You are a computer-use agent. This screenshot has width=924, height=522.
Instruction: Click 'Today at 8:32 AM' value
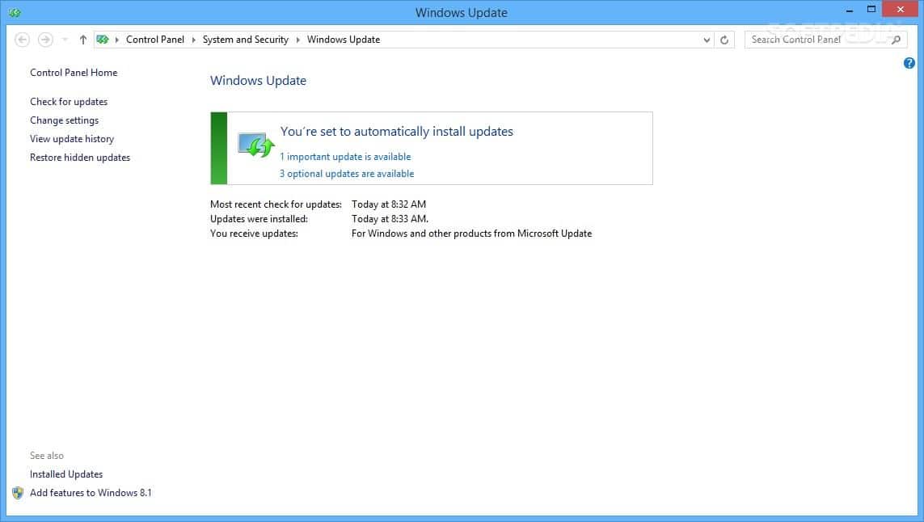389,204
